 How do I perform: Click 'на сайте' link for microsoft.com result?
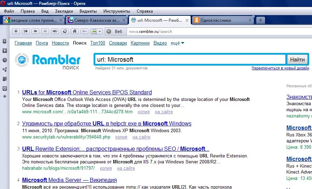click(164, 112)
